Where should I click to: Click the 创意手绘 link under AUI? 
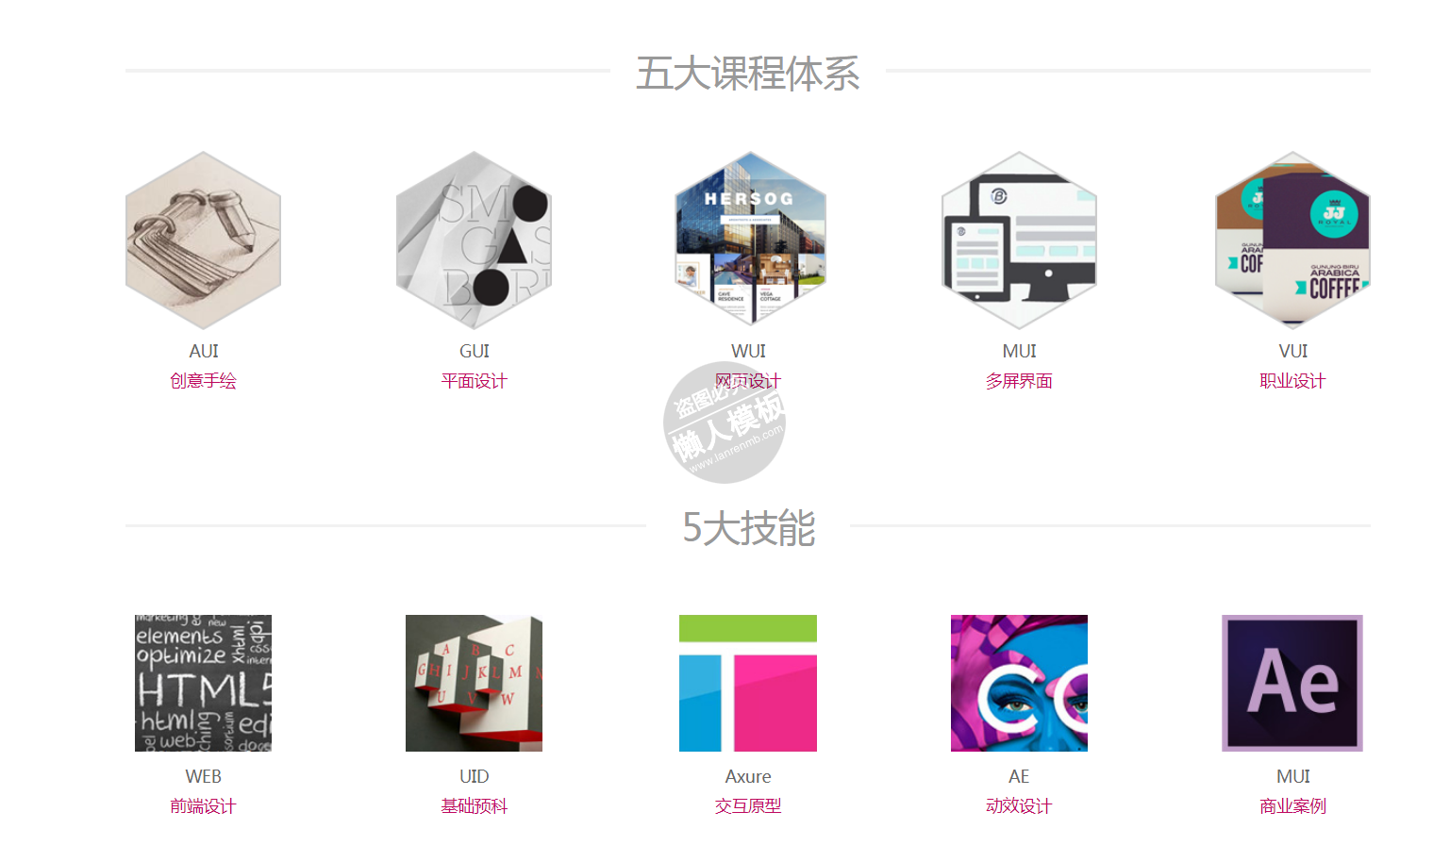[203, 381]
